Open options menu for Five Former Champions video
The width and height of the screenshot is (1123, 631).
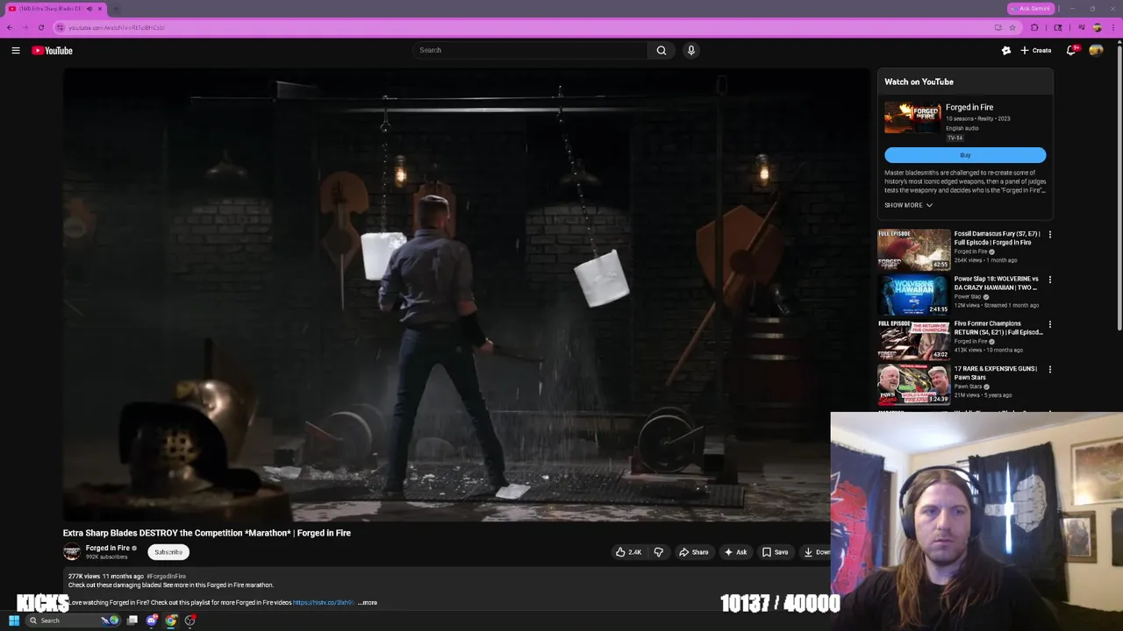[1049, 324]
